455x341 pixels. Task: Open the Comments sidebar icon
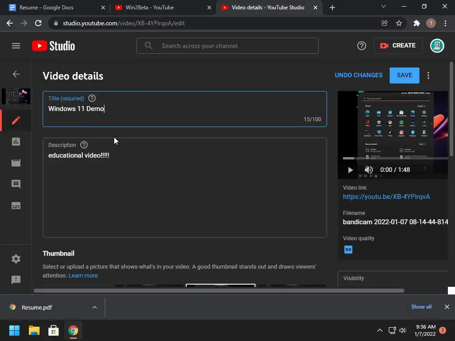click(x=16, y=184)
